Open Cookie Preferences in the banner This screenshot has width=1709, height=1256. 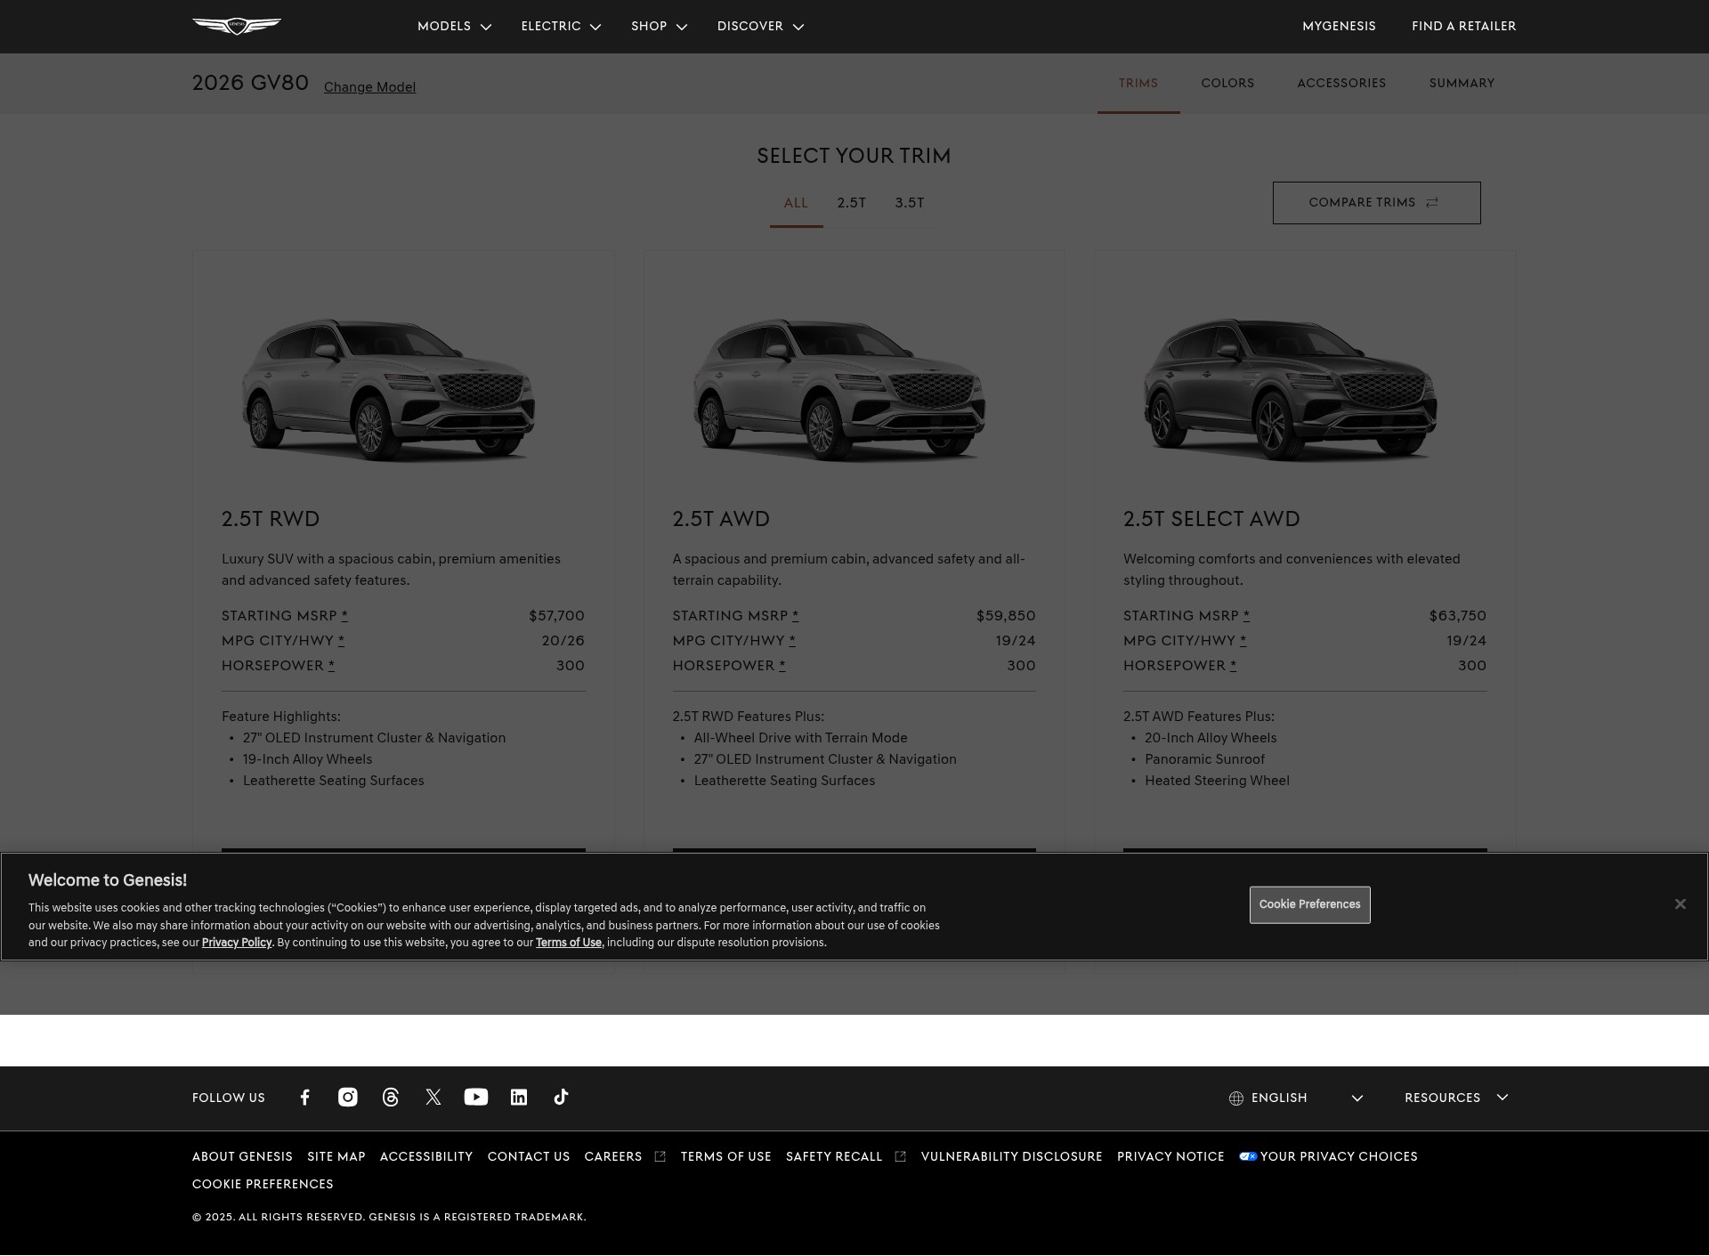coord(1309,905)
